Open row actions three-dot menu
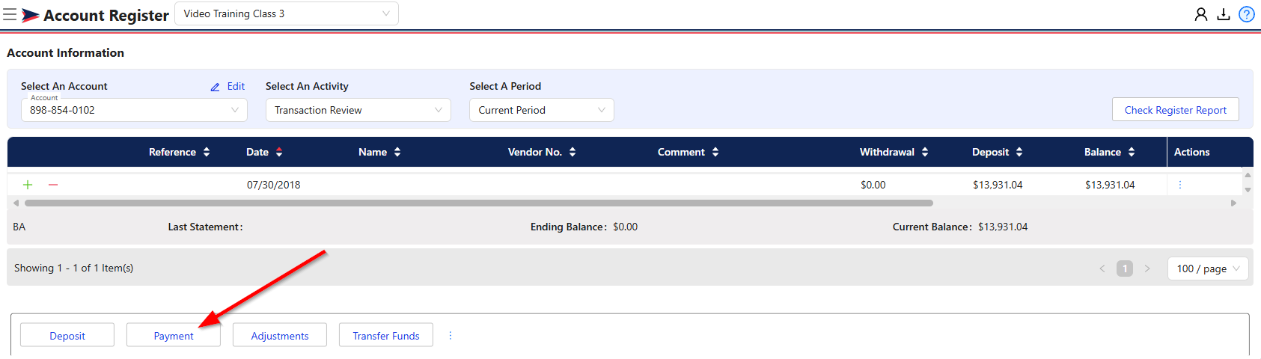 click(1180, 185)
